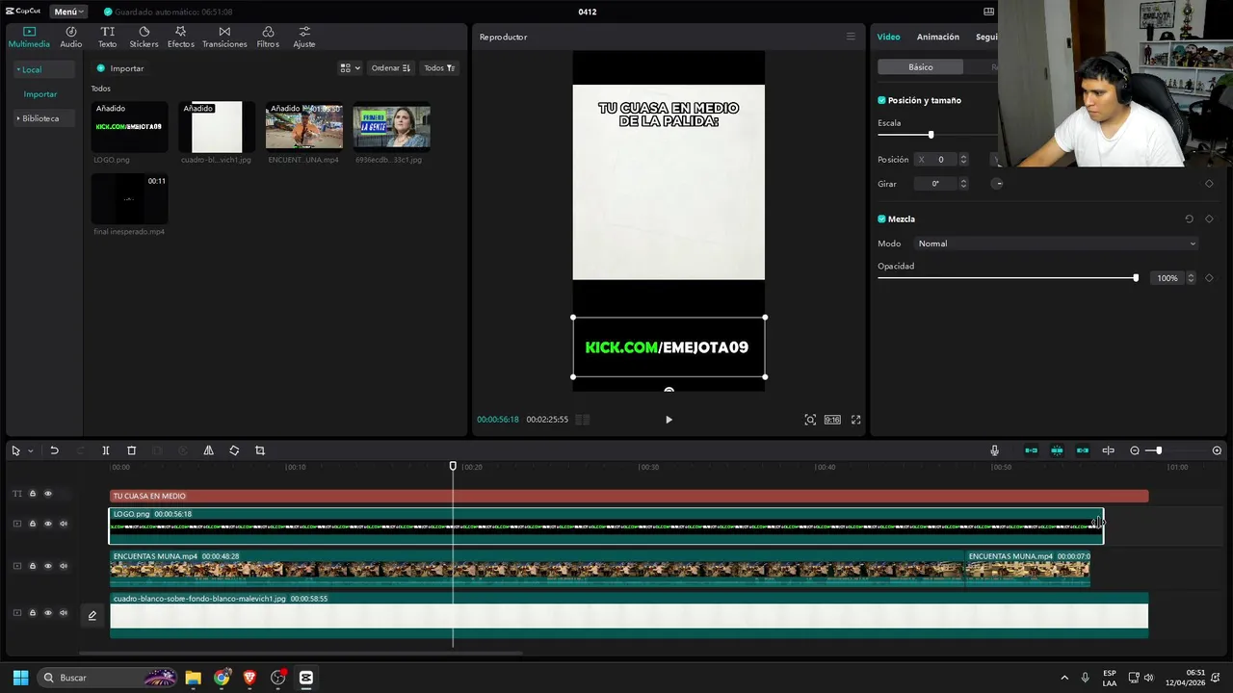
Task: Delete the selected clip with trash icon
Action: [132, 450]
